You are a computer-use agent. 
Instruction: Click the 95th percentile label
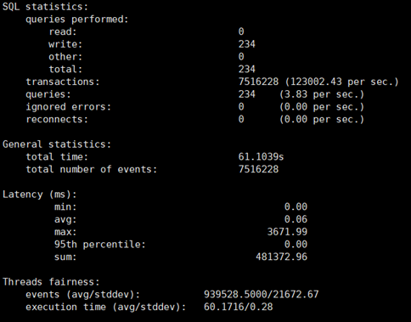100,245
